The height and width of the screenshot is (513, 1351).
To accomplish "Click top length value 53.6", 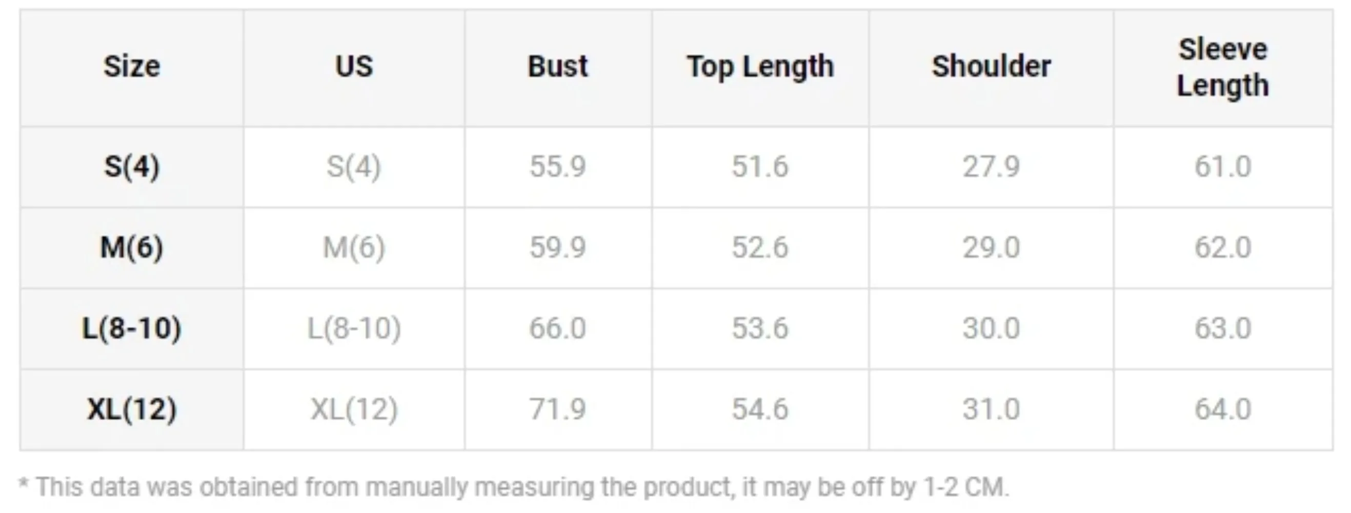I will pyautogui.click(x=760, y=328).
